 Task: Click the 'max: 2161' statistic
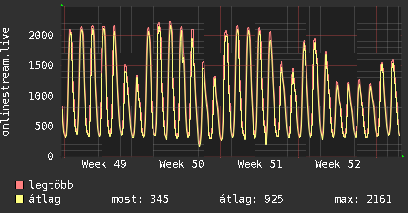click(x=363, y=199)
